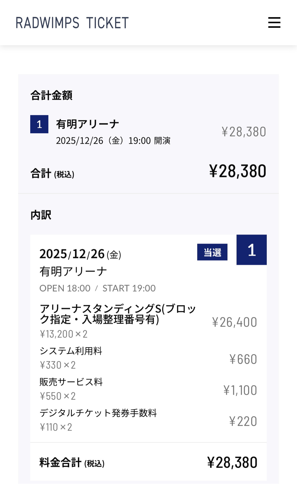Click the bold 2025/12/26 (金) date in breakdown
Image resolution: width=297 pixels, height=484 pixels.
tap(80, 254)
